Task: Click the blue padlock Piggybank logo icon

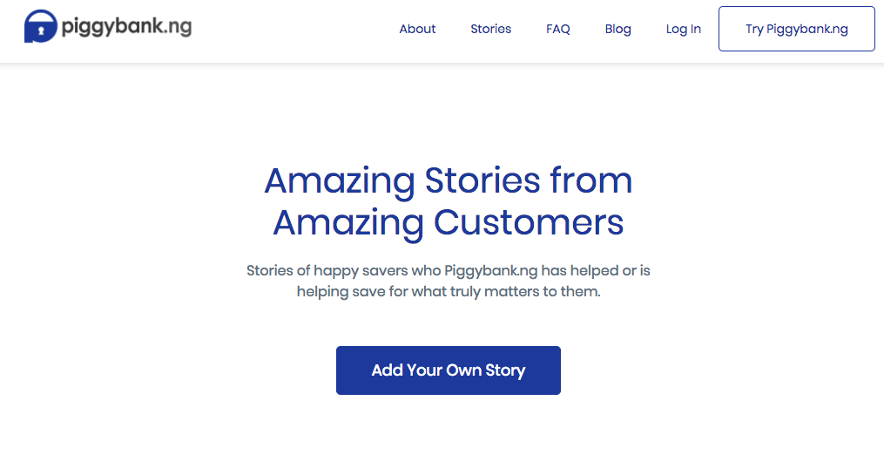Action: pyautogui.click(x=41, y=26)
